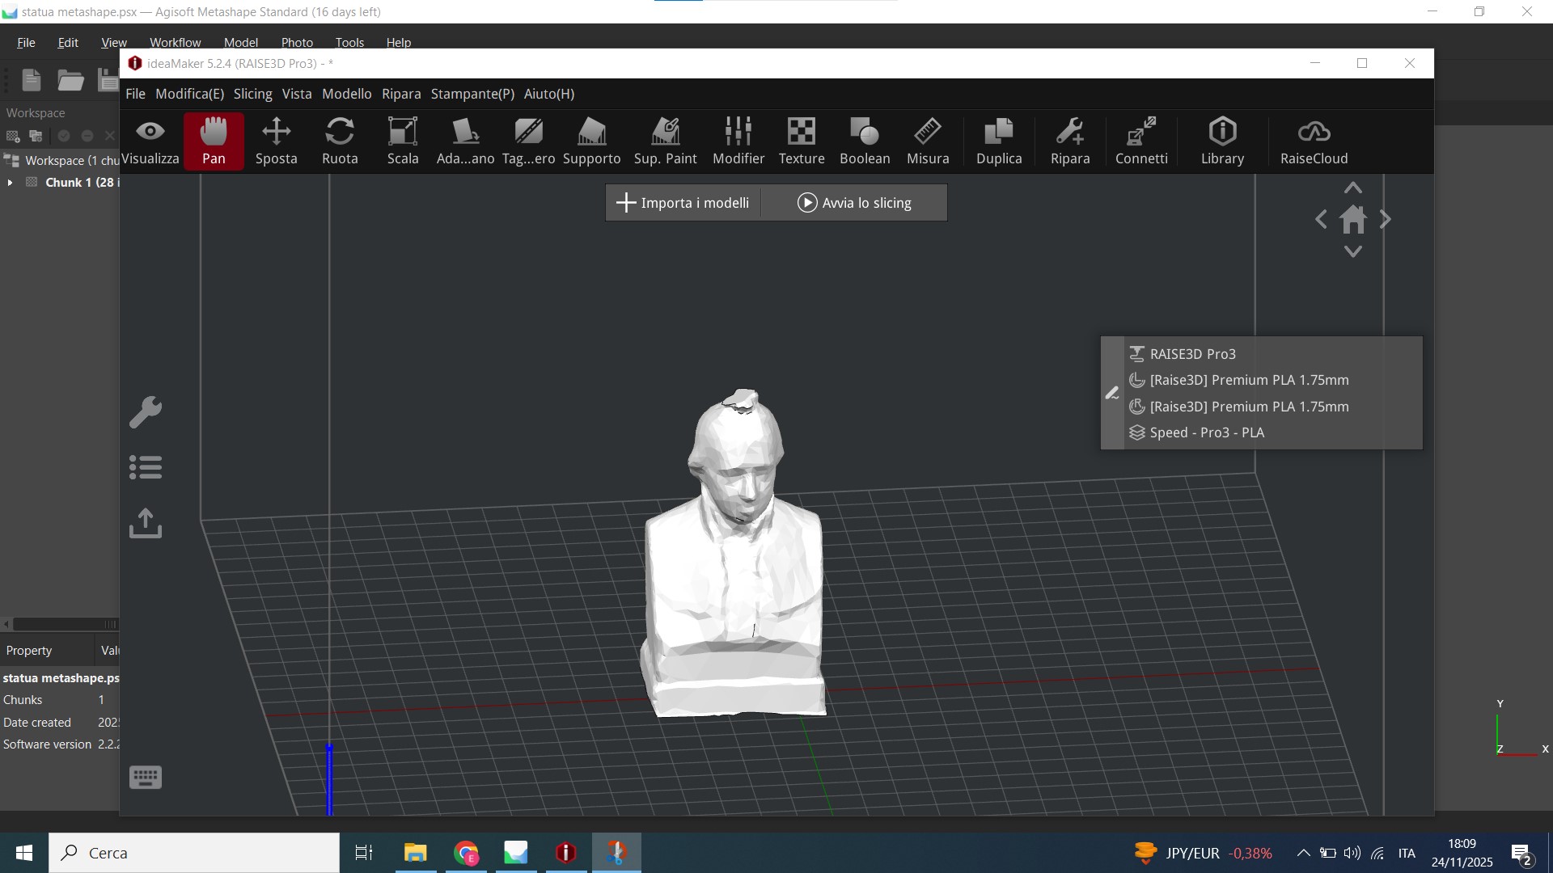Open the Texture tool
This screenshot has height=873, width=1553.
click(802, 141)
